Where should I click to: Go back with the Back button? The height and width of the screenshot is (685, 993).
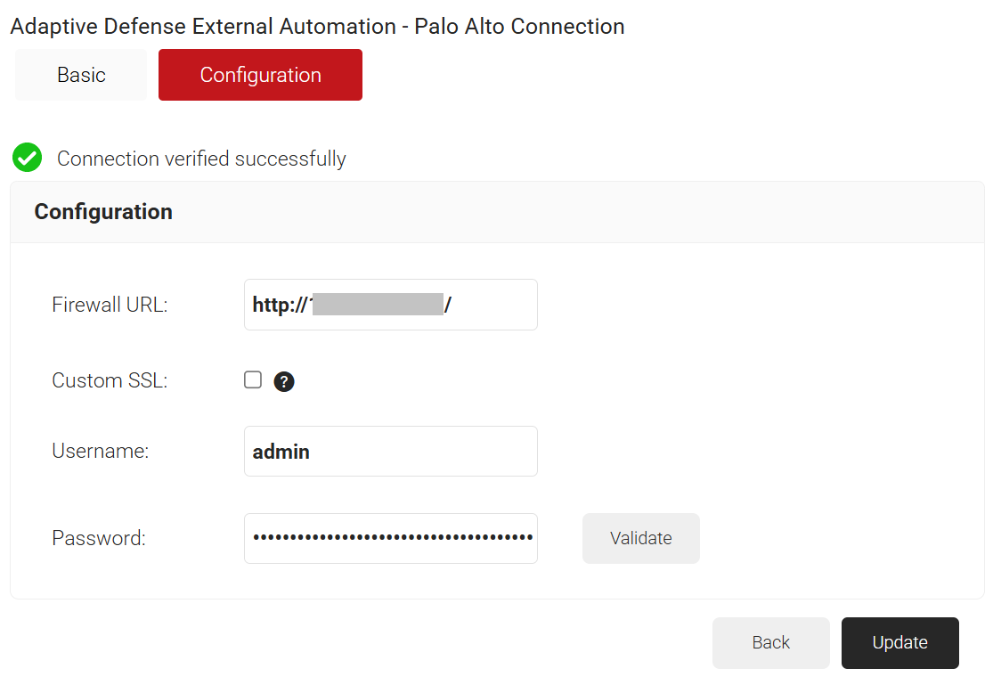click(x=770, y=642)
